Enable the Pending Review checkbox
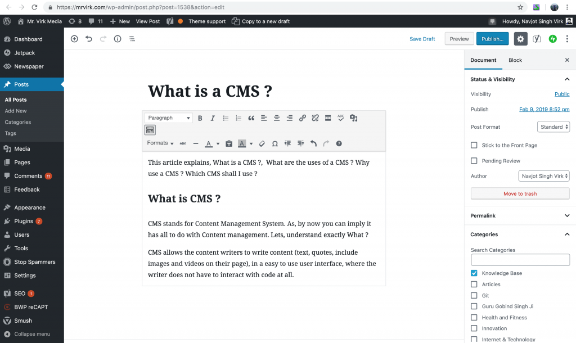The image size is (576, 343). 474,161
